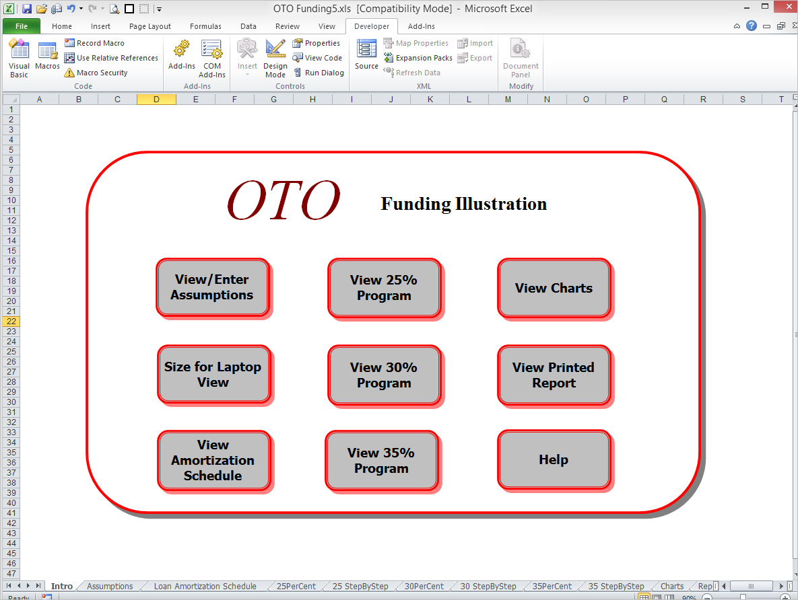Switch to the Add-Ins ribbon tab
The height and width of the screenshot is (600, 798).
pyautogui.click(x=422, y=26)
